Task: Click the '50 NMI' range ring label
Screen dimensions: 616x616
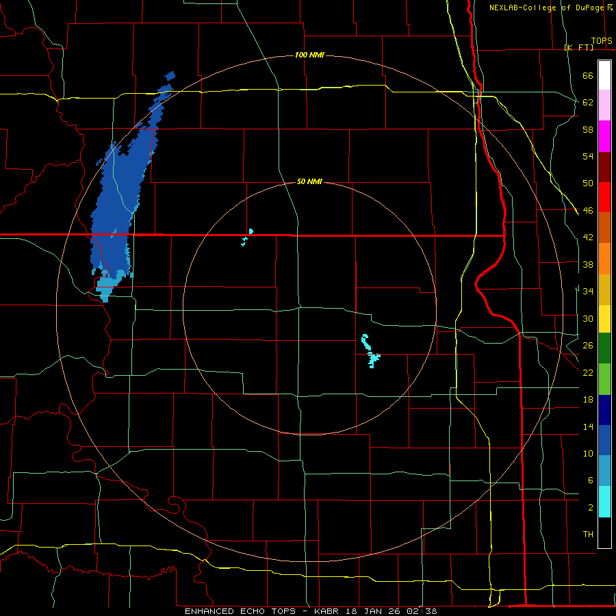Action: [309, 181]
